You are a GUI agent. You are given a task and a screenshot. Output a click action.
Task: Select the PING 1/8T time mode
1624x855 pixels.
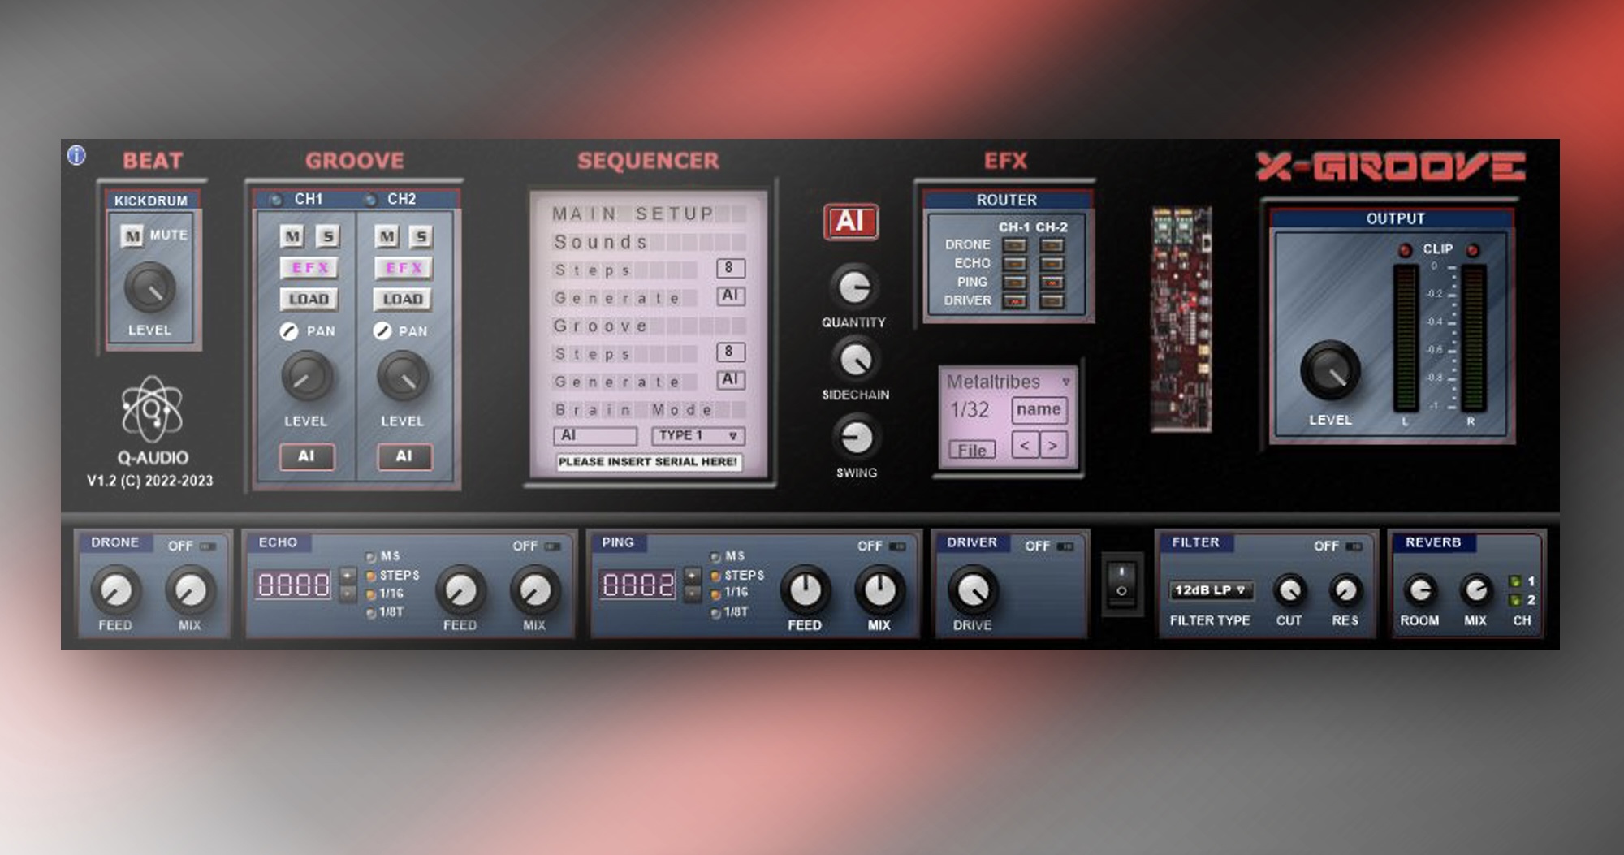click(715, 613)
